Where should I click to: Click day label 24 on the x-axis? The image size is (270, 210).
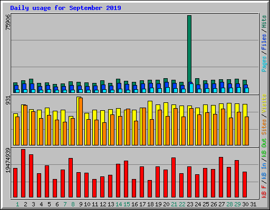pos(198,204)
